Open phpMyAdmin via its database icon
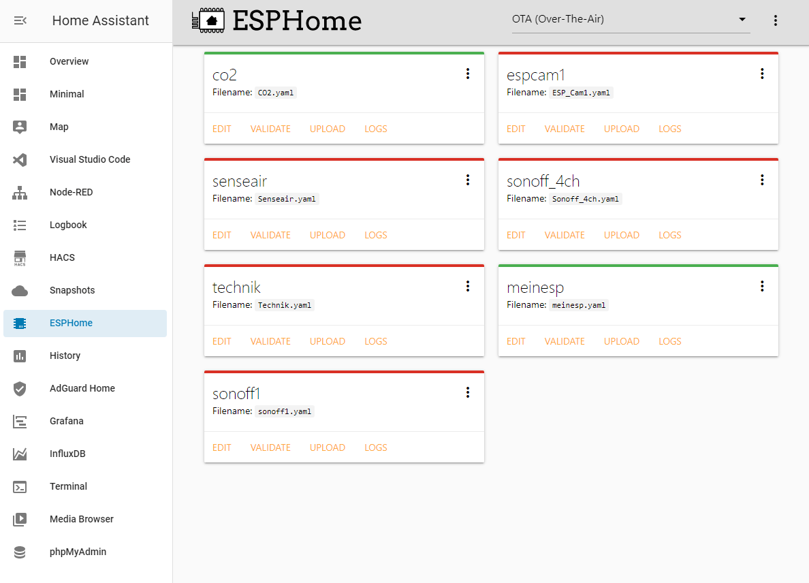Image resolution: width=809 pixels, height=583 pixels. (x=20, y=552)
